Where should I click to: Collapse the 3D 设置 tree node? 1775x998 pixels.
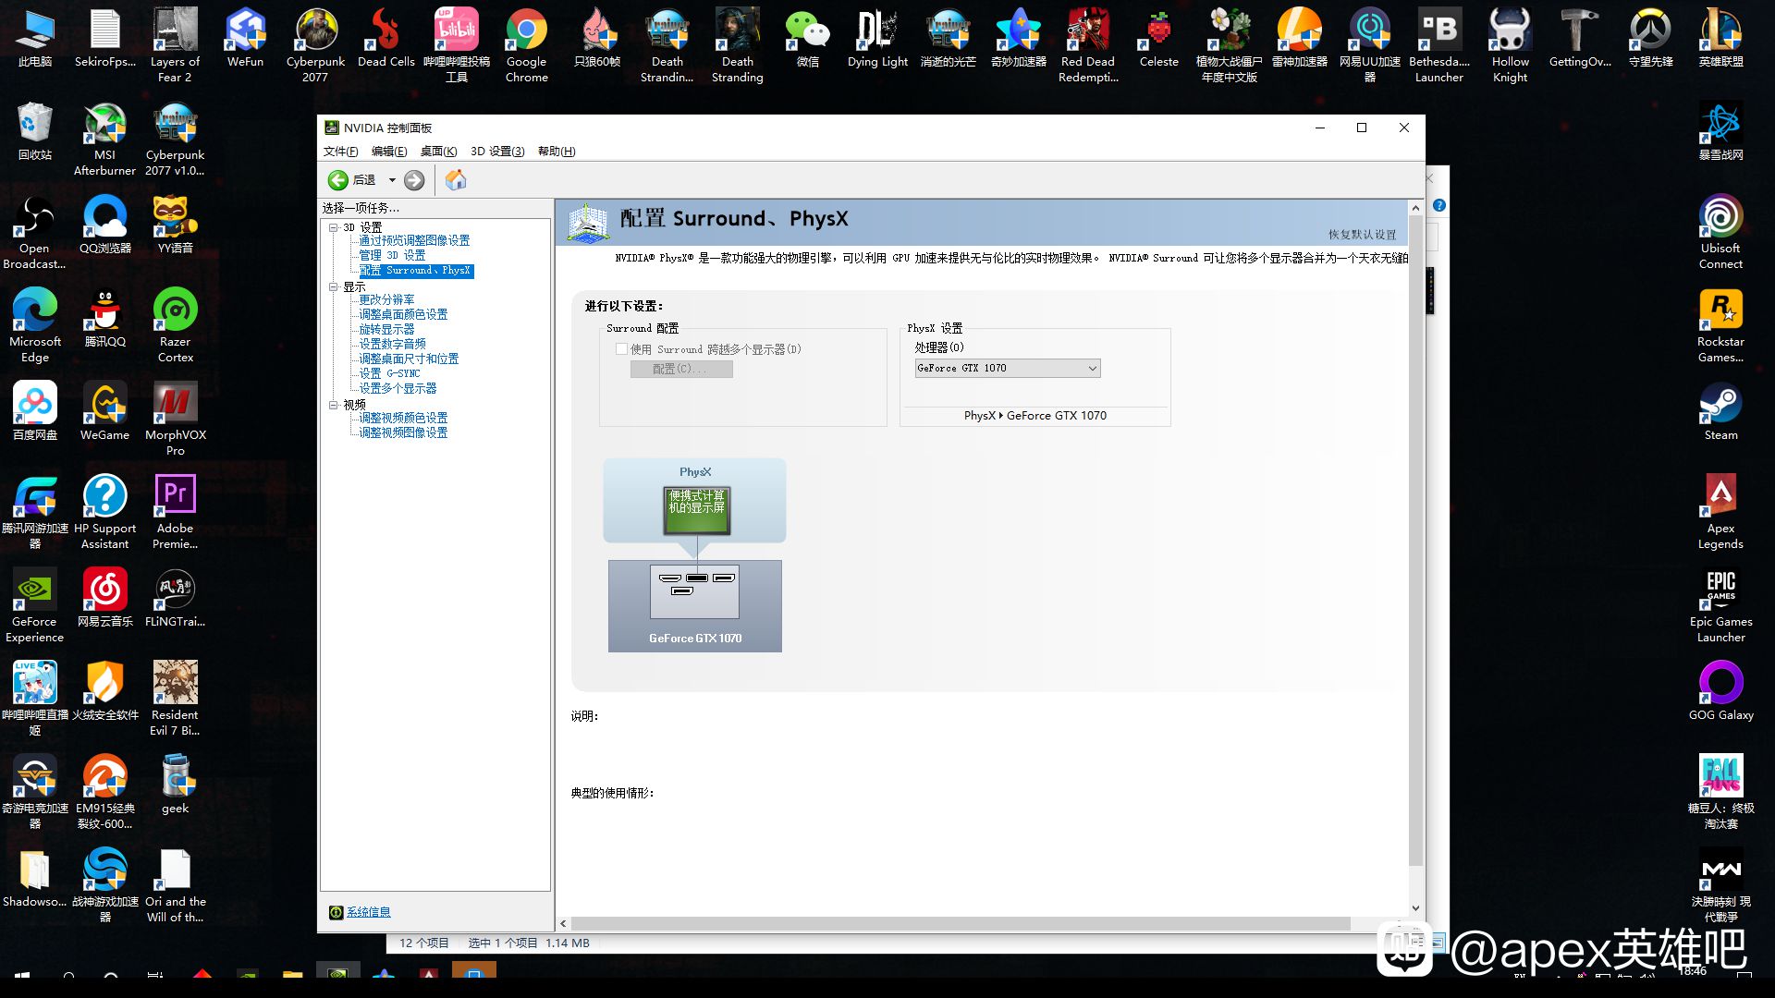(x=334, y=227)
